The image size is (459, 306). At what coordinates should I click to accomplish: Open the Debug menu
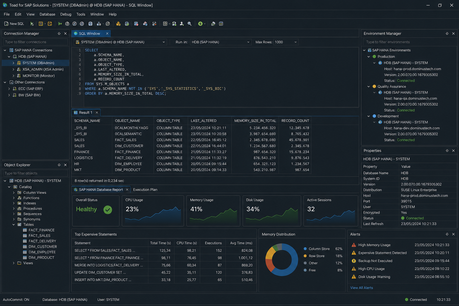tap(66, 14)
